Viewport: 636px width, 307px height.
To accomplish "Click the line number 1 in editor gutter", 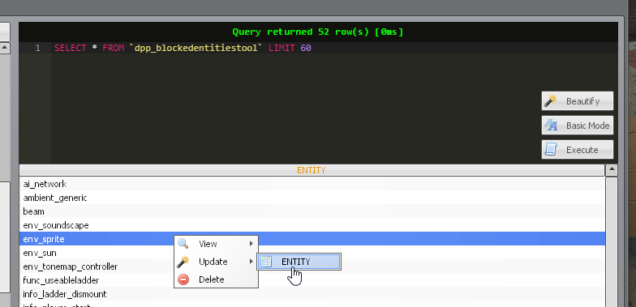I will pyautogui.click(x=37, y=49).
